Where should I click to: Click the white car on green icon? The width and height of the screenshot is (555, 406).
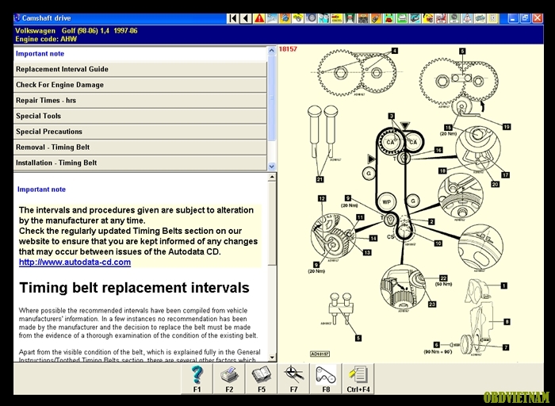point(402,18)
